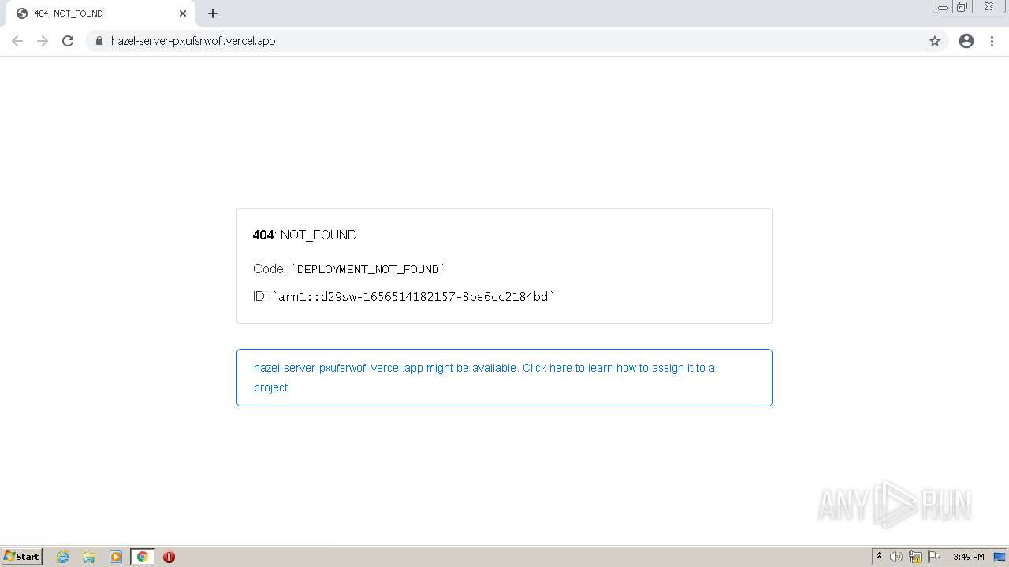Open the media player taskbar icon

pyautogui.click(x=116, y=557)
